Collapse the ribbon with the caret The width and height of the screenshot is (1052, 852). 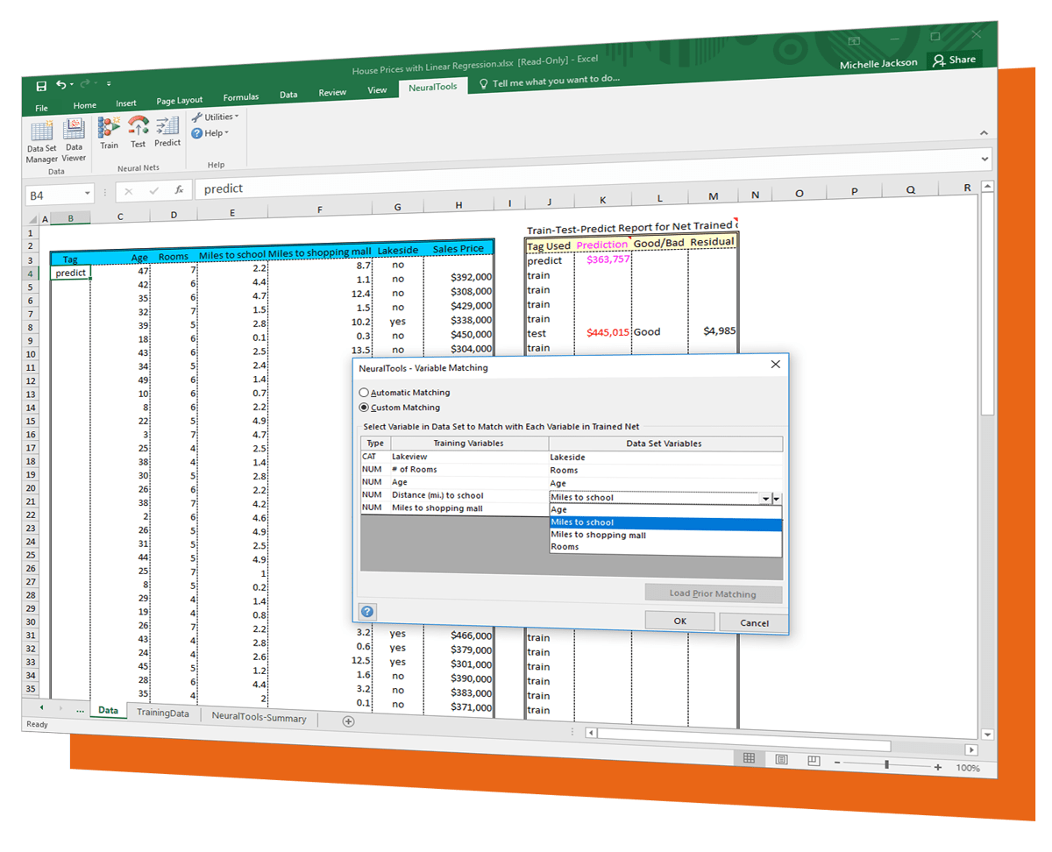(x=984, y=133)
